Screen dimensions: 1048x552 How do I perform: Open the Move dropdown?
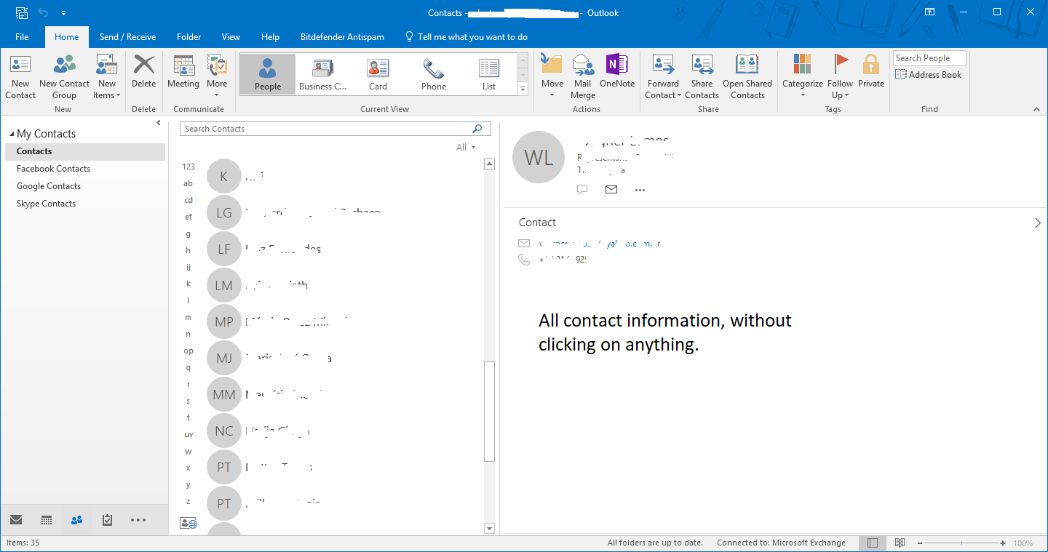tap(552, 77)
